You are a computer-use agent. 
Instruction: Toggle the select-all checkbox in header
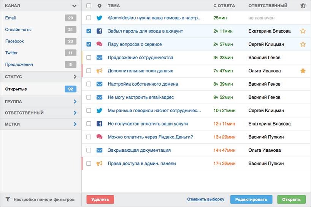pyautogui.click(x=89, y=6)
